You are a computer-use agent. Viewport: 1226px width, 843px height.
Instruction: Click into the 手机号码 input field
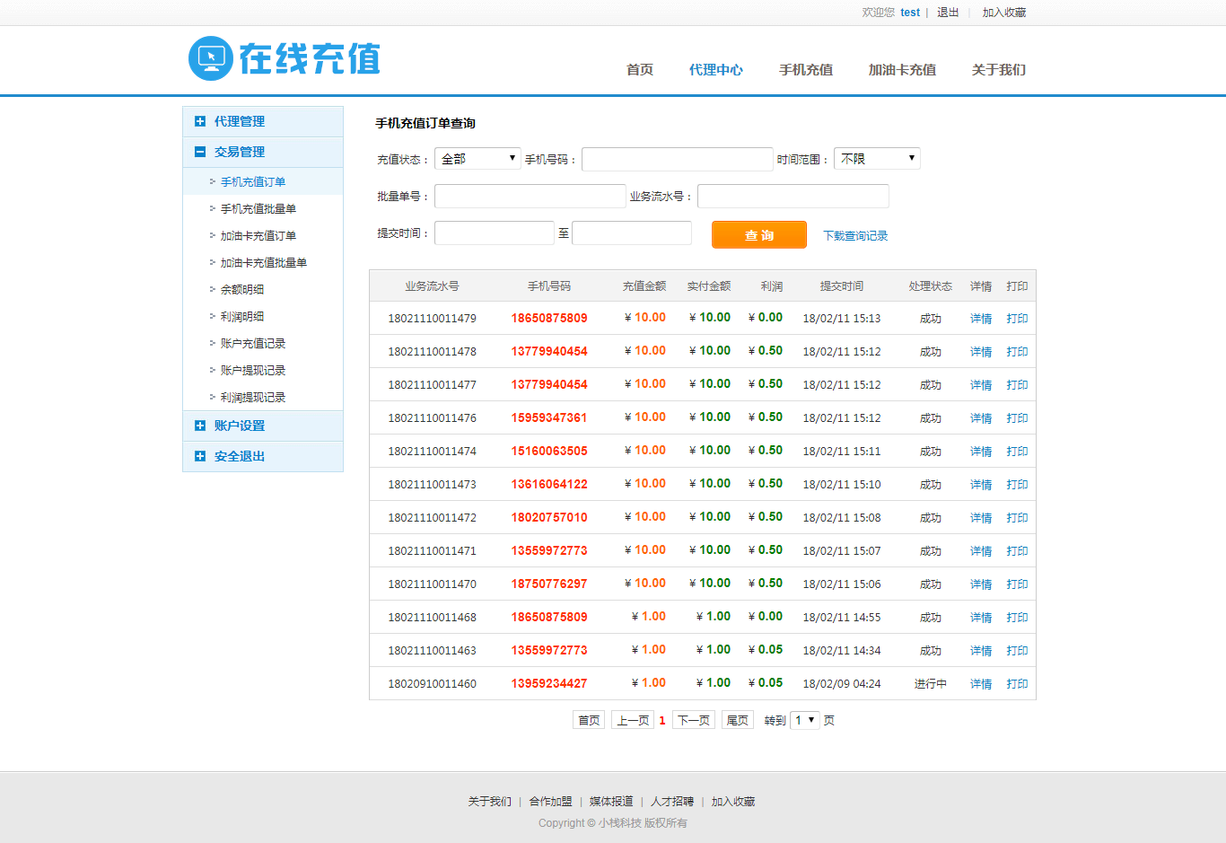click(x=677, y=160)
